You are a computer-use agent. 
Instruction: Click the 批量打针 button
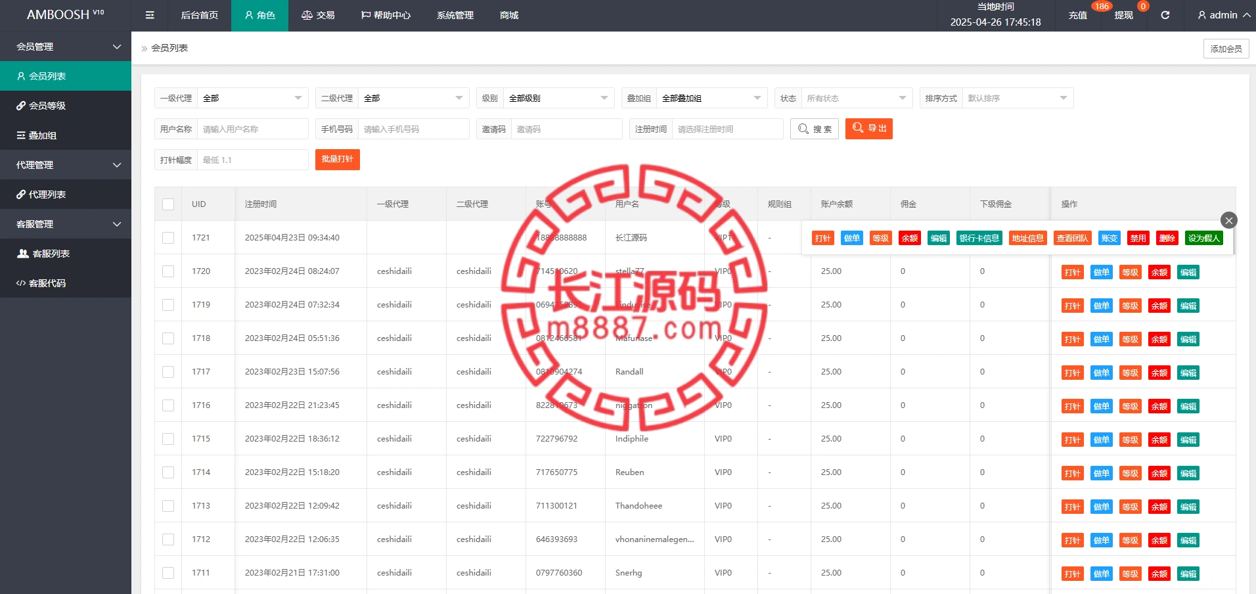pyautogui.click(x=338, y=160)
